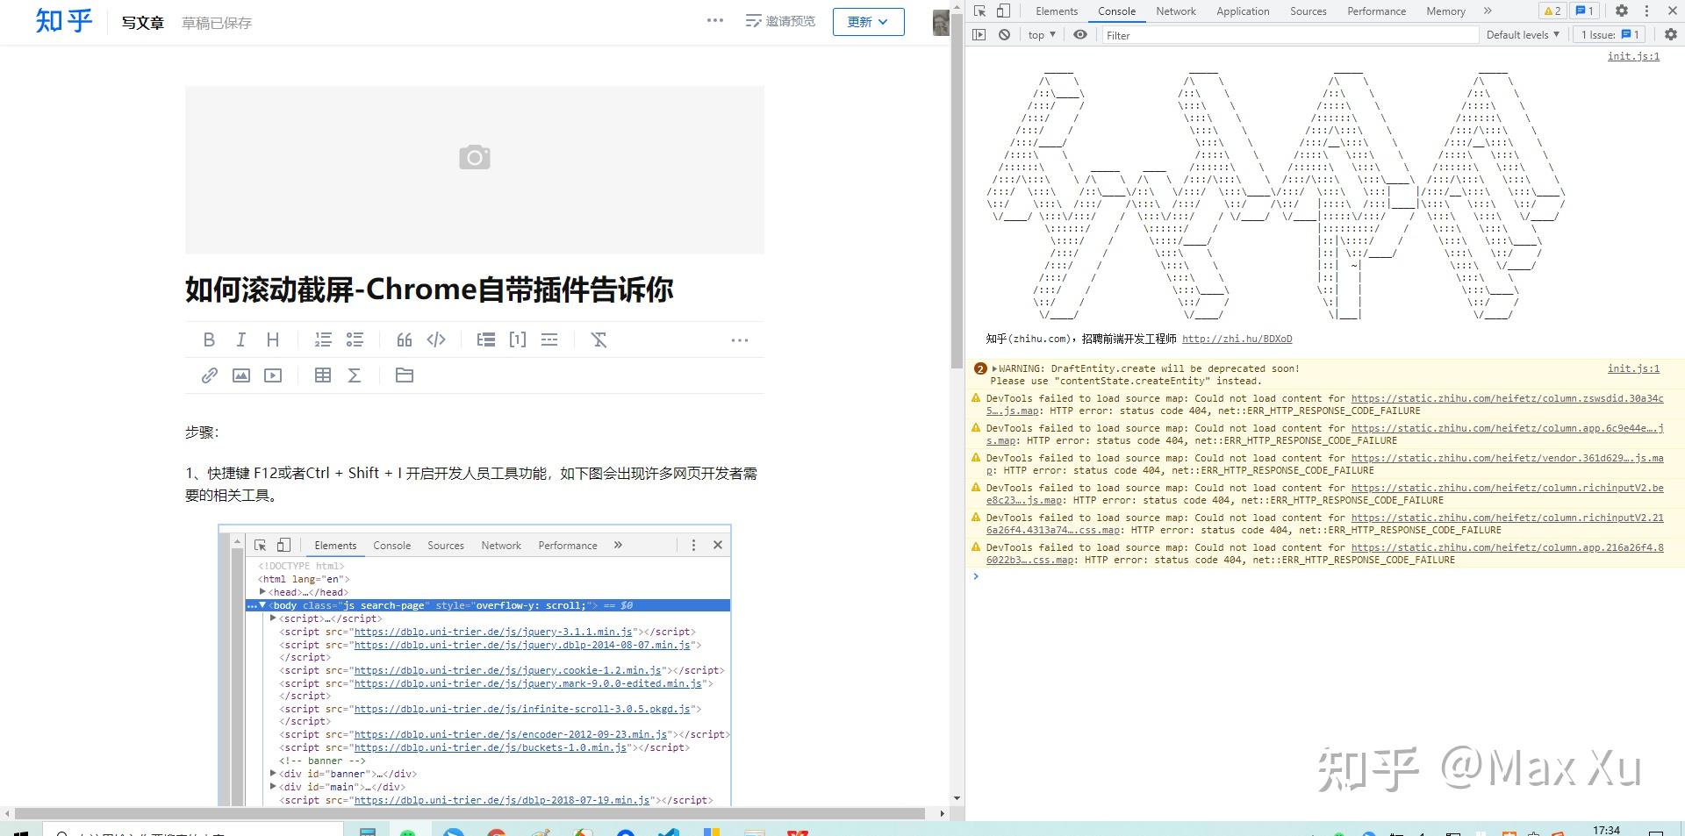
Task: Clear the console with ban icon
Action: pyautogui.click(x=1005, y=35)
